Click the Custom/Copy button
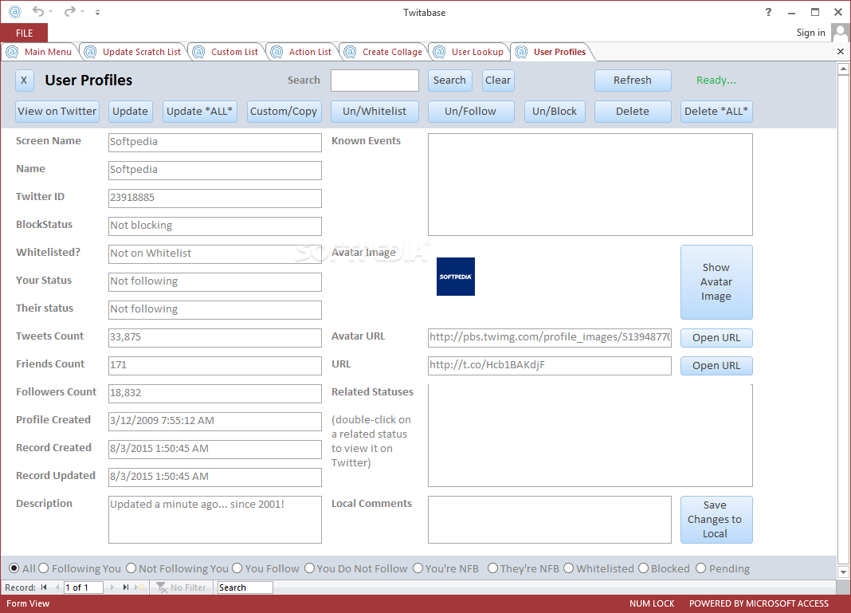 (x=284, y=112)
